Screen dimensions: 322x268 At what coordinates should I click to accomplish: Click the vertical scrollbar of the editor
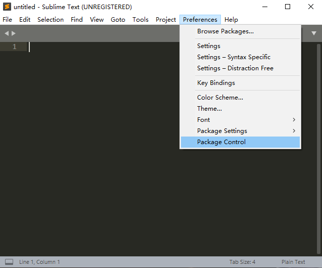click(318, 149)
